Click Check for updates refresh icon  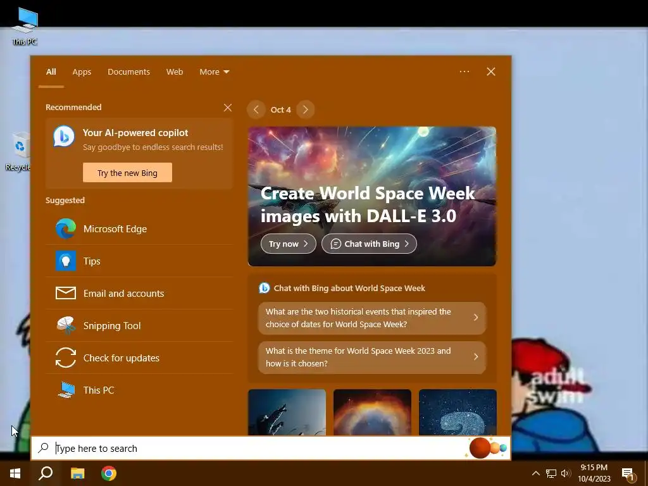[x=66, y=358]
